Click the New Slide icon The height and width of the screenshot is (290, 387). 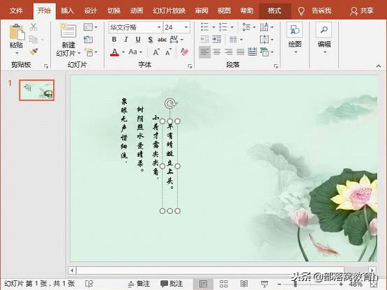pos(68,31)
